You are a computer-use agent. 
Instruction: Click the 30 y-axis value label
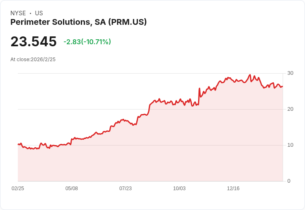[290, 73]
